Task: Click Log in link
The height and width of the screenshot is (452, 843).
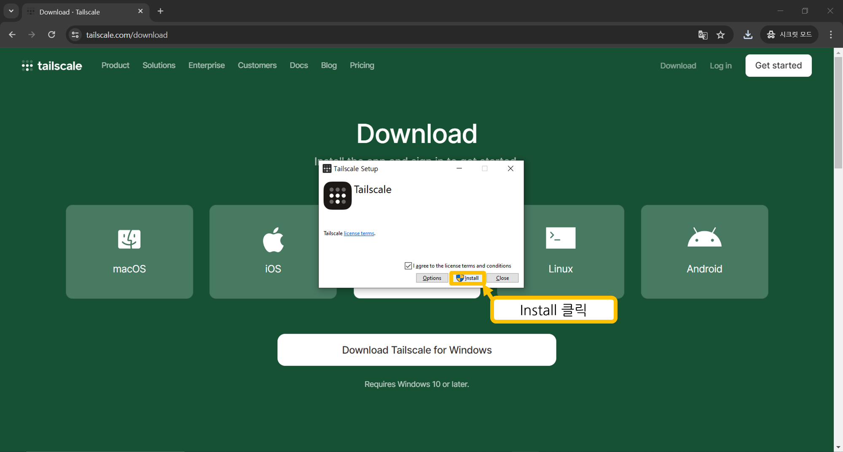Action: [x=721, y=66]
